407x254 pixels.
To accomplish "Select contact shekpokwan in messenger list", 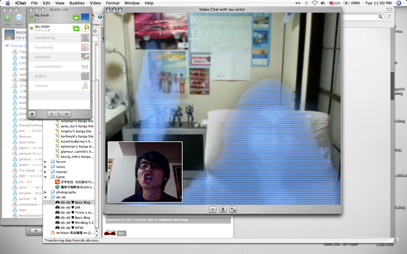I will (28, 204).
